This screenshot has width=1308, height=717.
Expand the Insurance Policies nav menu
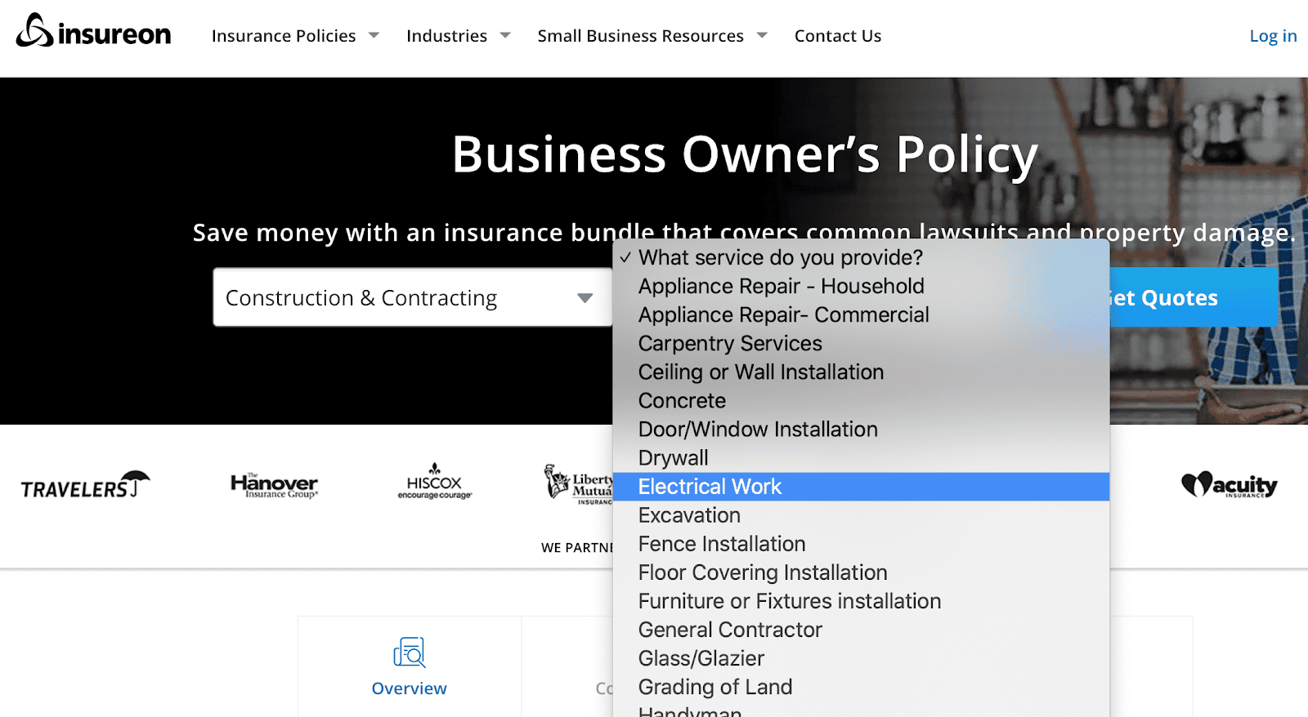pyautogui.click(x=295, y=36)
